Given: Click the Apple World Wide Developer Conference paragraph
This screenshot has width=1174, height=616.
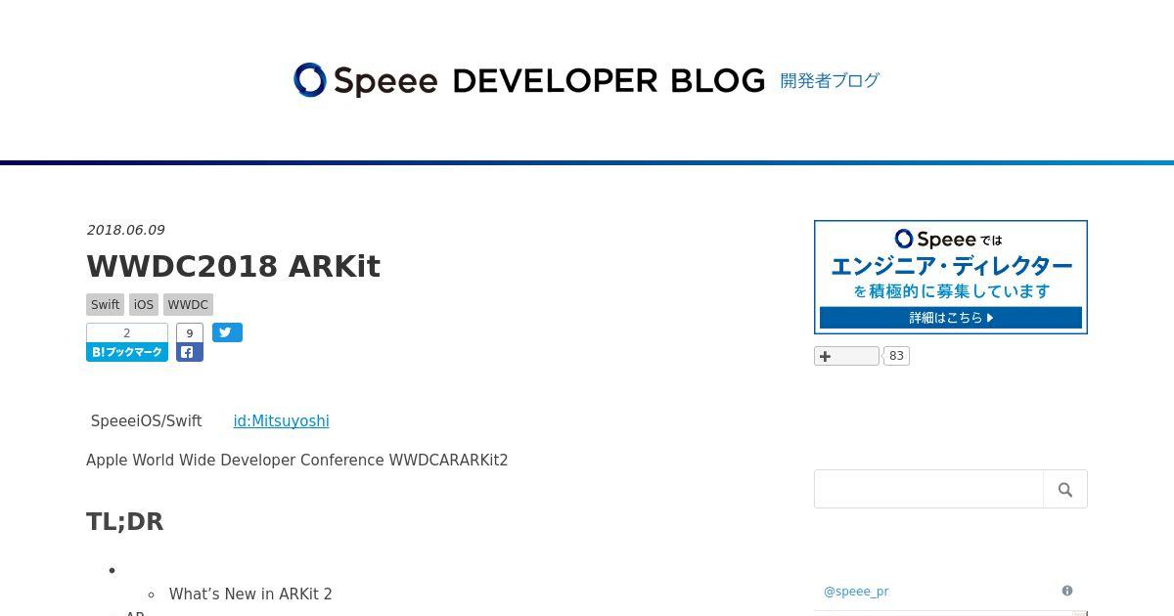Looking at the screenshot, I should [x=297, y=461].
